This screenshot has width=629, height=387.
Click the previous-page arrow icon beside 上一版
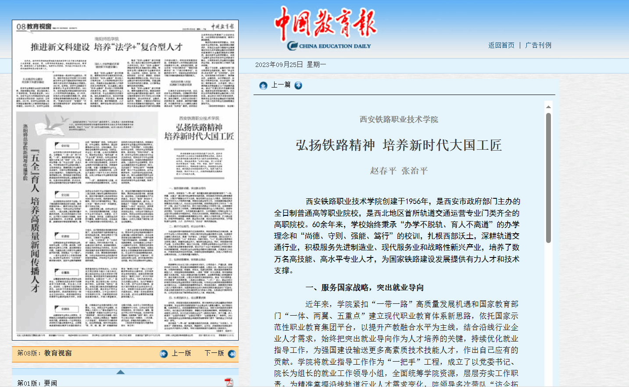(164, 354)
